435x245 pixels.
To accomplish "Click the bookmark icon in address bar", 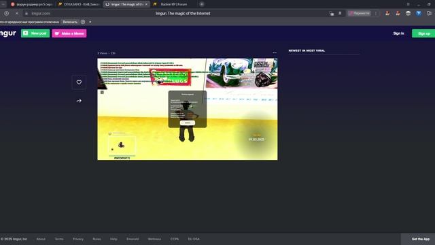I will (340, 14).
